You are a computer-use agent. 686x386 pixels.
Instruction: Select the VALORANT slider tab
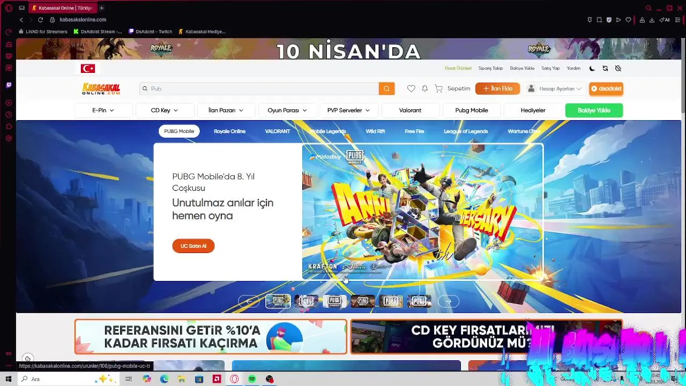pos(278,131)
